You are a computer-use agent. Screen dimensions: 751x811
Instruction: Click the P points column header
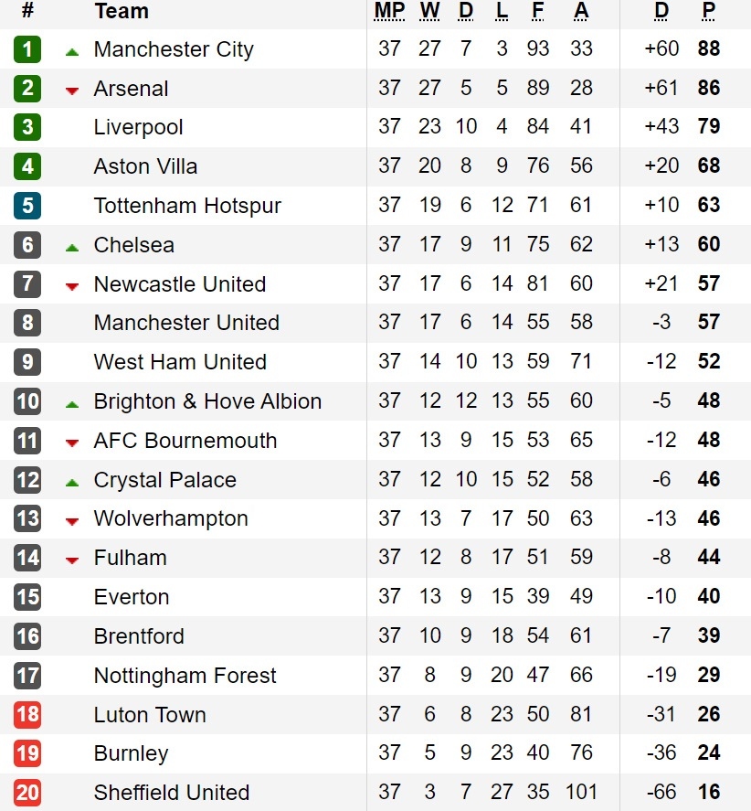(709, 11)
